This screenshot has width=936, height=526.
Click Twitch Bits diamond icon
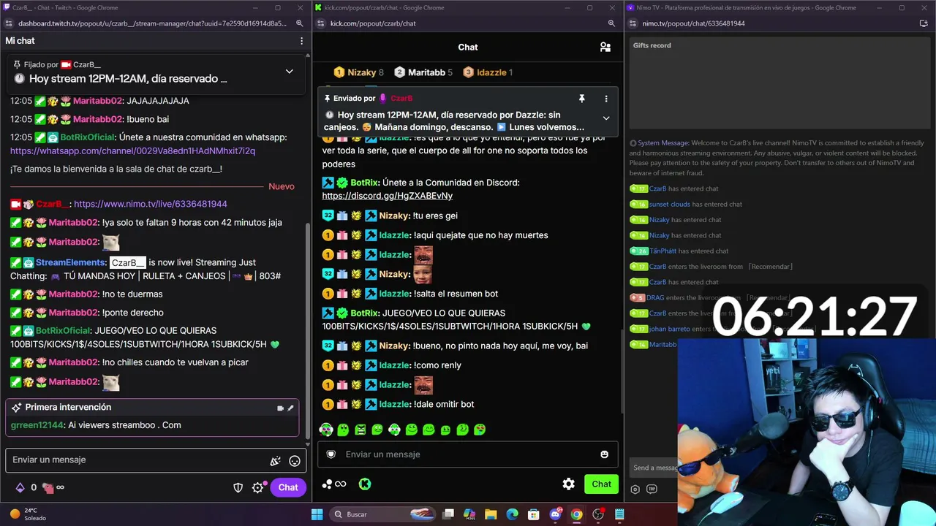point(20,487)
